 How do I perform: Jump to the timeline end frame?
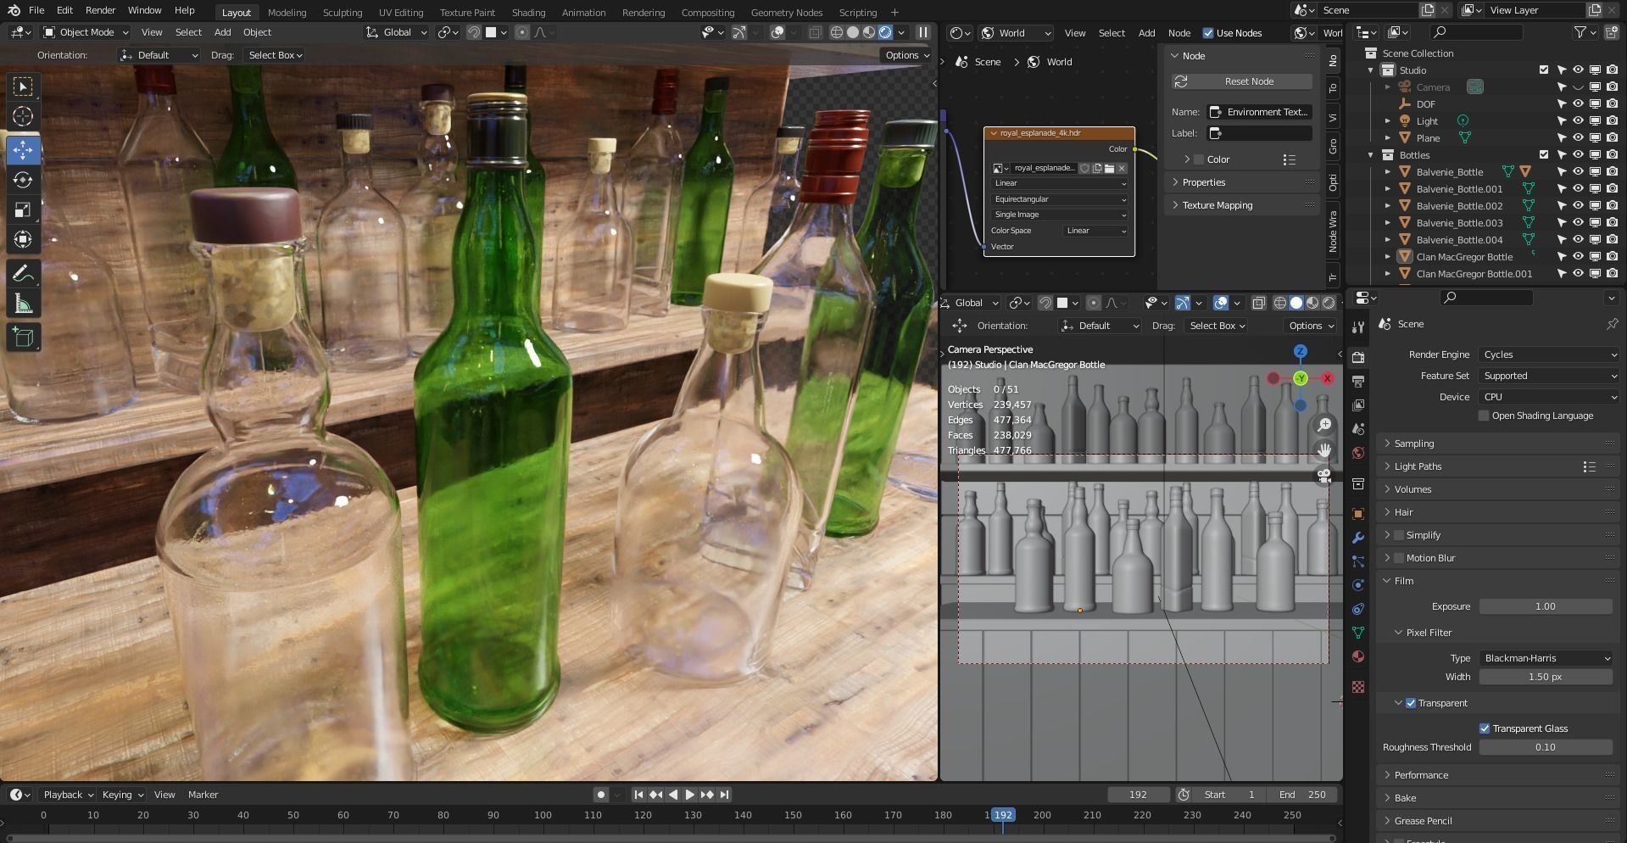click(724, 795)
